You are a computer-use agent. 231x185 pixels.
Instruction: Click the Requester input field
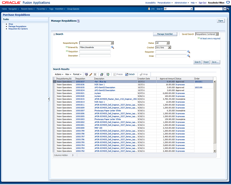pyautogui.click(x=171, y=52)
